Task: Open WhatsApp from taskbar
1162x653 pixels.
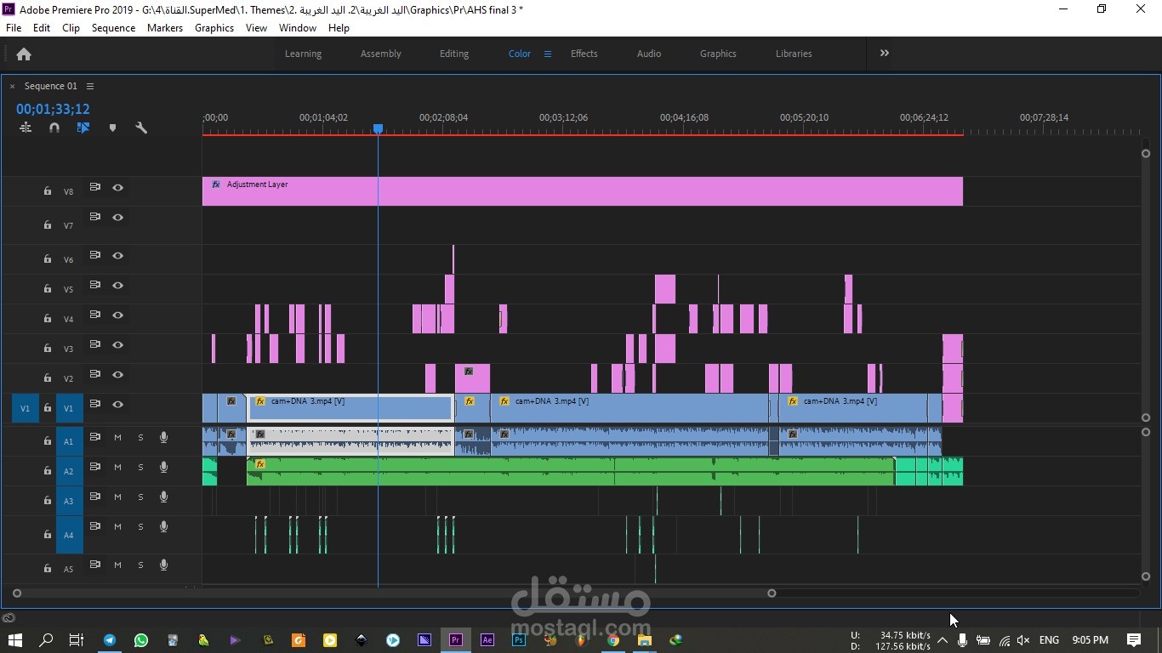Action: [x=141, y=640]
